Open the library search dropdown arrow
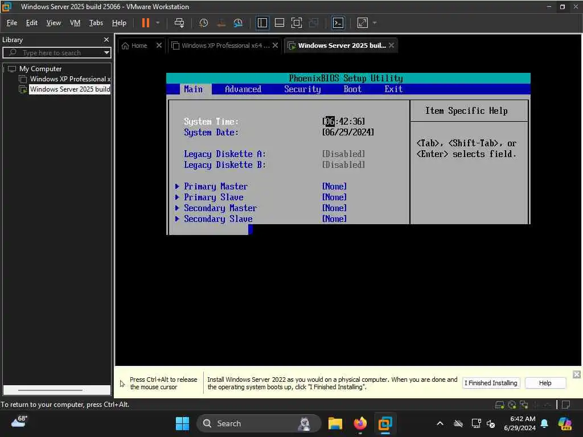The image size is (583, 437). [106, 53]
